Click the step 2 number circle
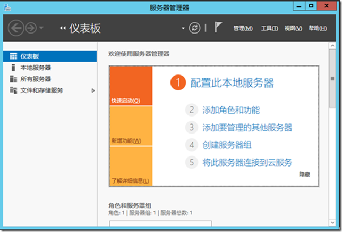Viewport: 342px width, 232px height. 192,110
